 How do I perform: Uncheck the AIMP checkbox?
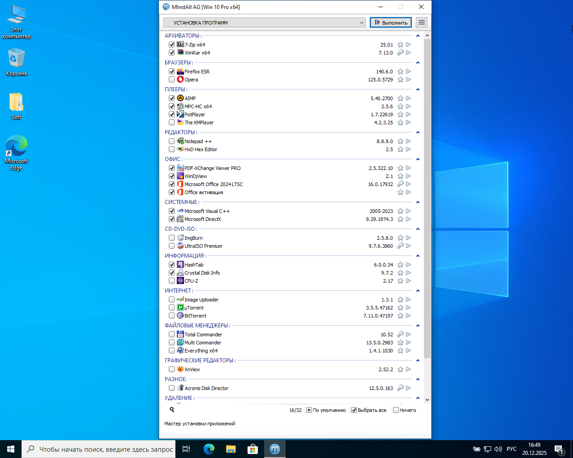pos(171,98)
